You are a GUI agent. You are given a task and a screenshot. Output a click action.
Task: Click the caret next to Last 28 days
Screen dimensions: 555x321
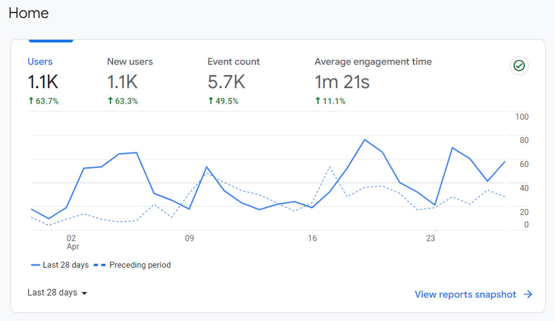tap(84, 293)
